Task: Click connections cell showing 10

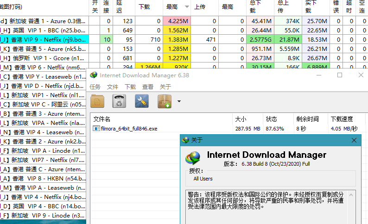Action: (x=106, y=40)
